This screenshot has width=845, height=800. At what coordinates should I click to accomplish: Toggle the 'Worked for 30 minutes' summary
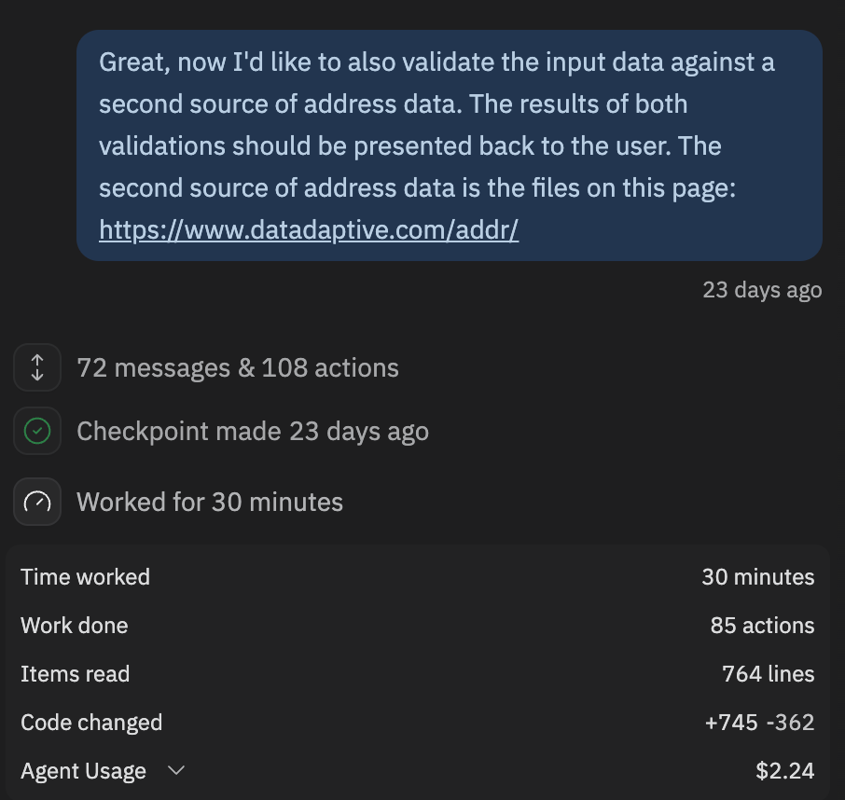pyautogui.click(x=210, y=502)
